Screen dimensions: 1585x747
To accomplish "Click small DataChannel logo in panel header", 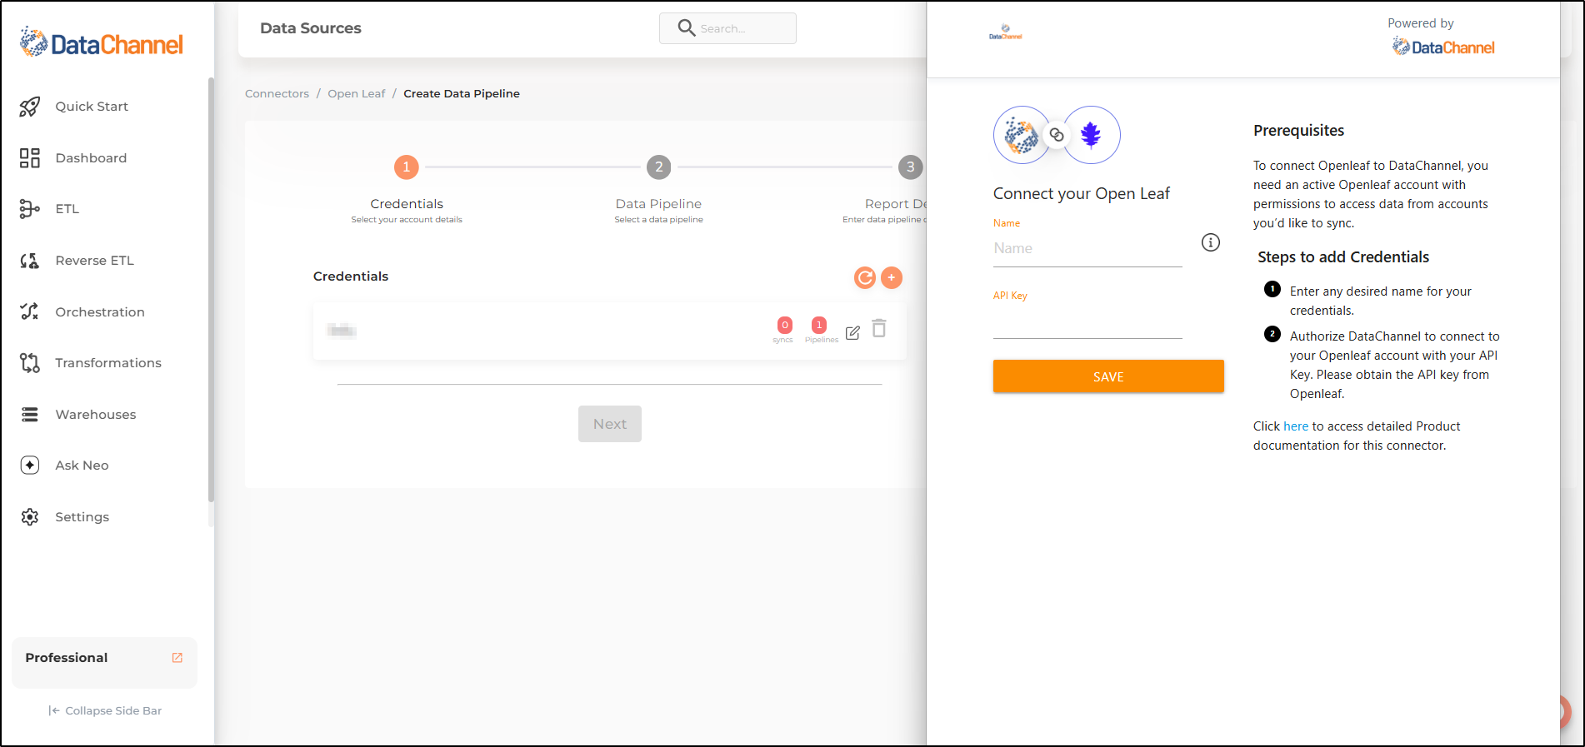I will 1006,32.
